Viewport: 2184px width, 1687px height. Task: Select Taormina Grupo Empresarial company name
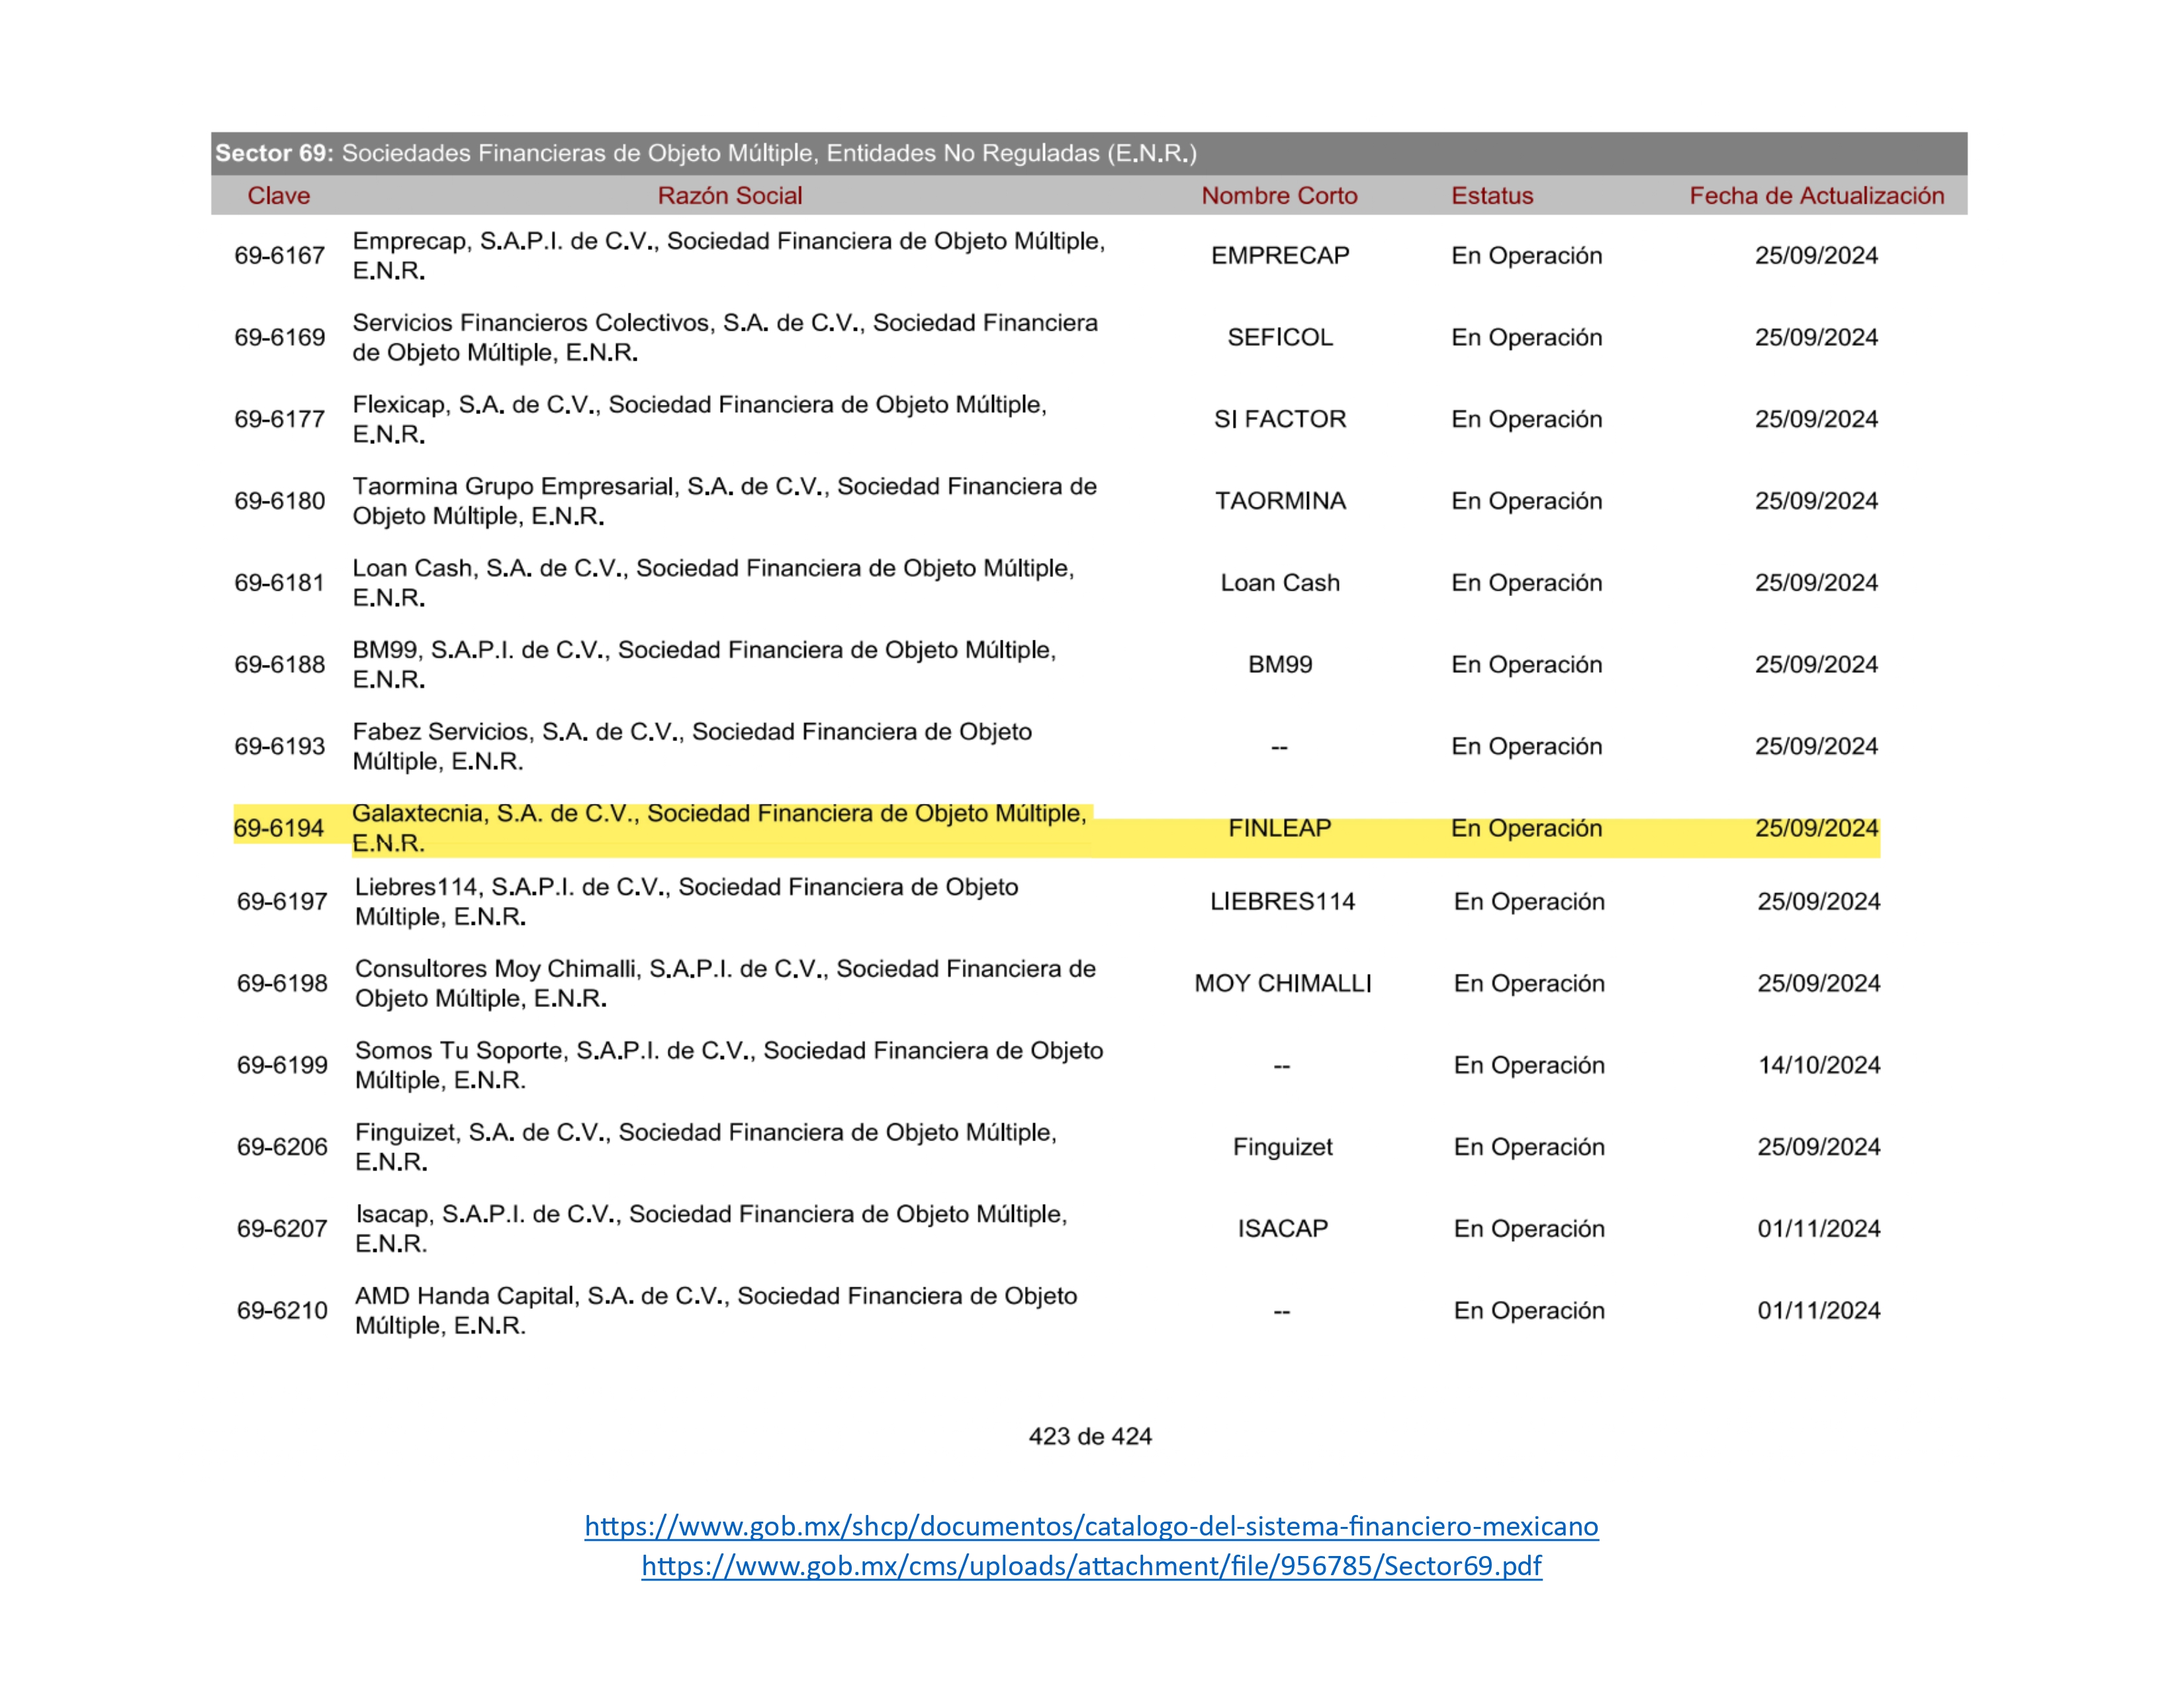coord(725,501)
